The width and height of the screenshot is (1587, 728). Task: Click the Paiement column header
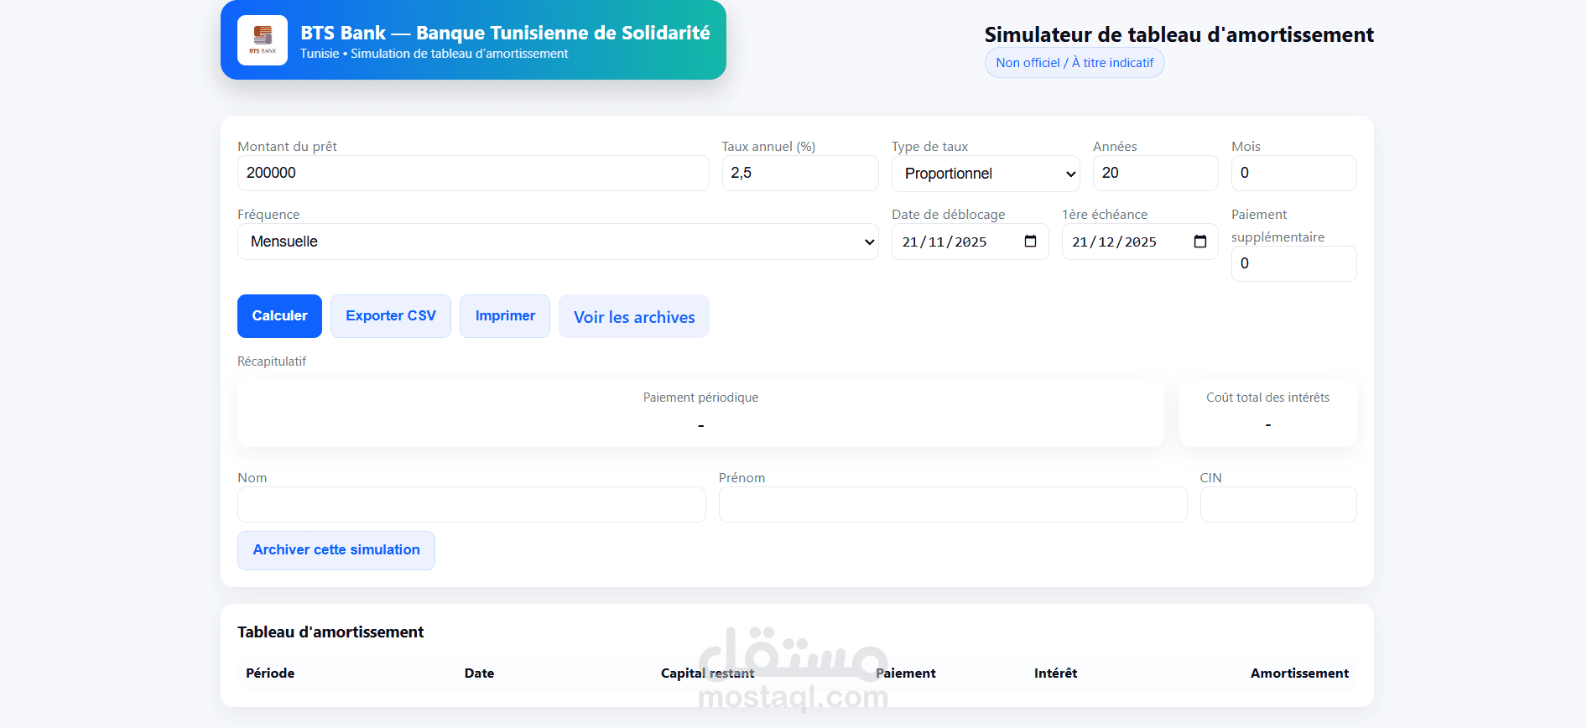click(x=905, y=673)
